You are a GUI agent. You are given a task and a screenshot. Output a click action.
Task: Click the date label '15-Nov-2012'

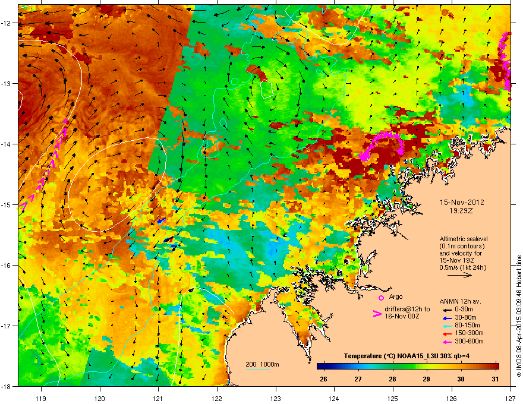tap(462, 203)
